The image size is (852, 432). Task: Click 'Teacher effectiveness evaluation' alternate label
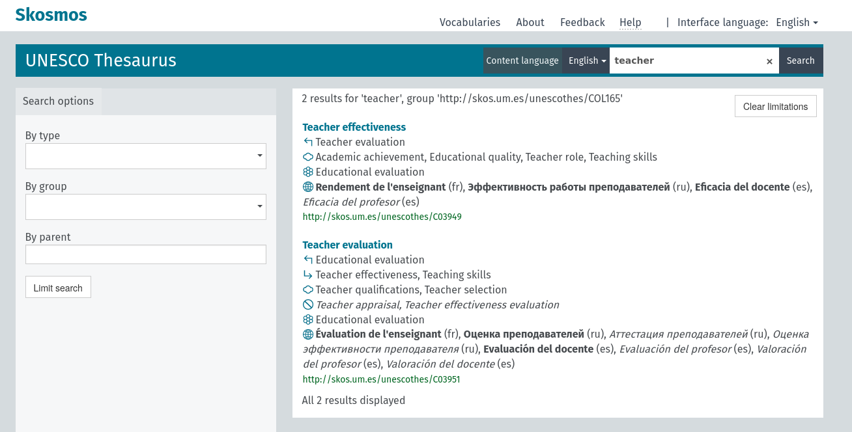click(x=482, y=304)
